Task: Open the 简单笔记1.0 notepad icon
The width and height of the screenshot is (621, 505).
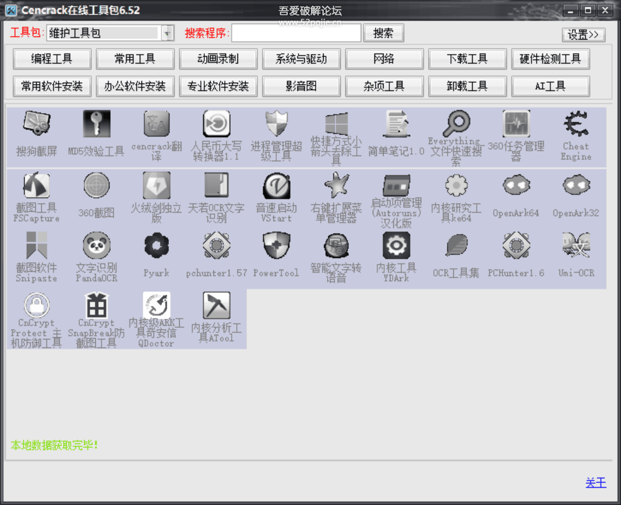Action: coord(396,123)
